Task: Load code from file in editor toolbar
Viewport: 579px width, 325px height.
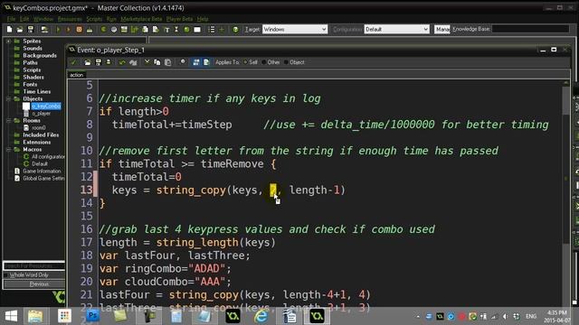Action: point(88,62)
